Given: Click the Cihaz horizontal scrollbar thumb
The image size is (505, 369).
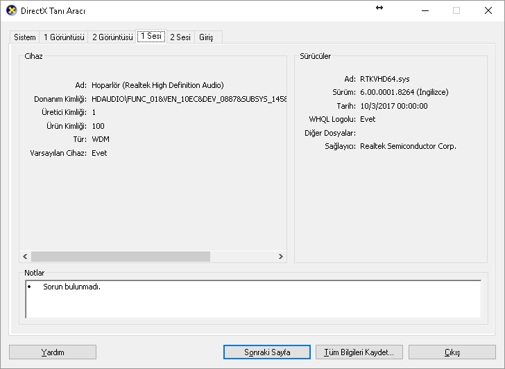Looking at the screenshot, I should [x=121, y=256].
